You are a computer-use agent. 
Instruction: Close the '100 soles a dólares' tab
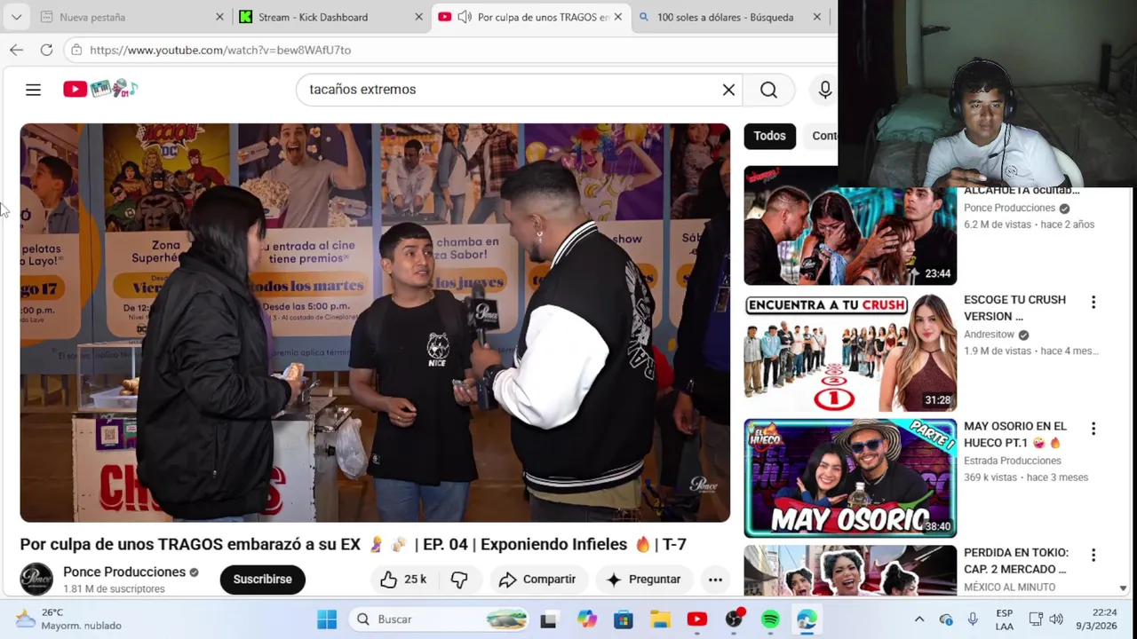pos(816,17)
